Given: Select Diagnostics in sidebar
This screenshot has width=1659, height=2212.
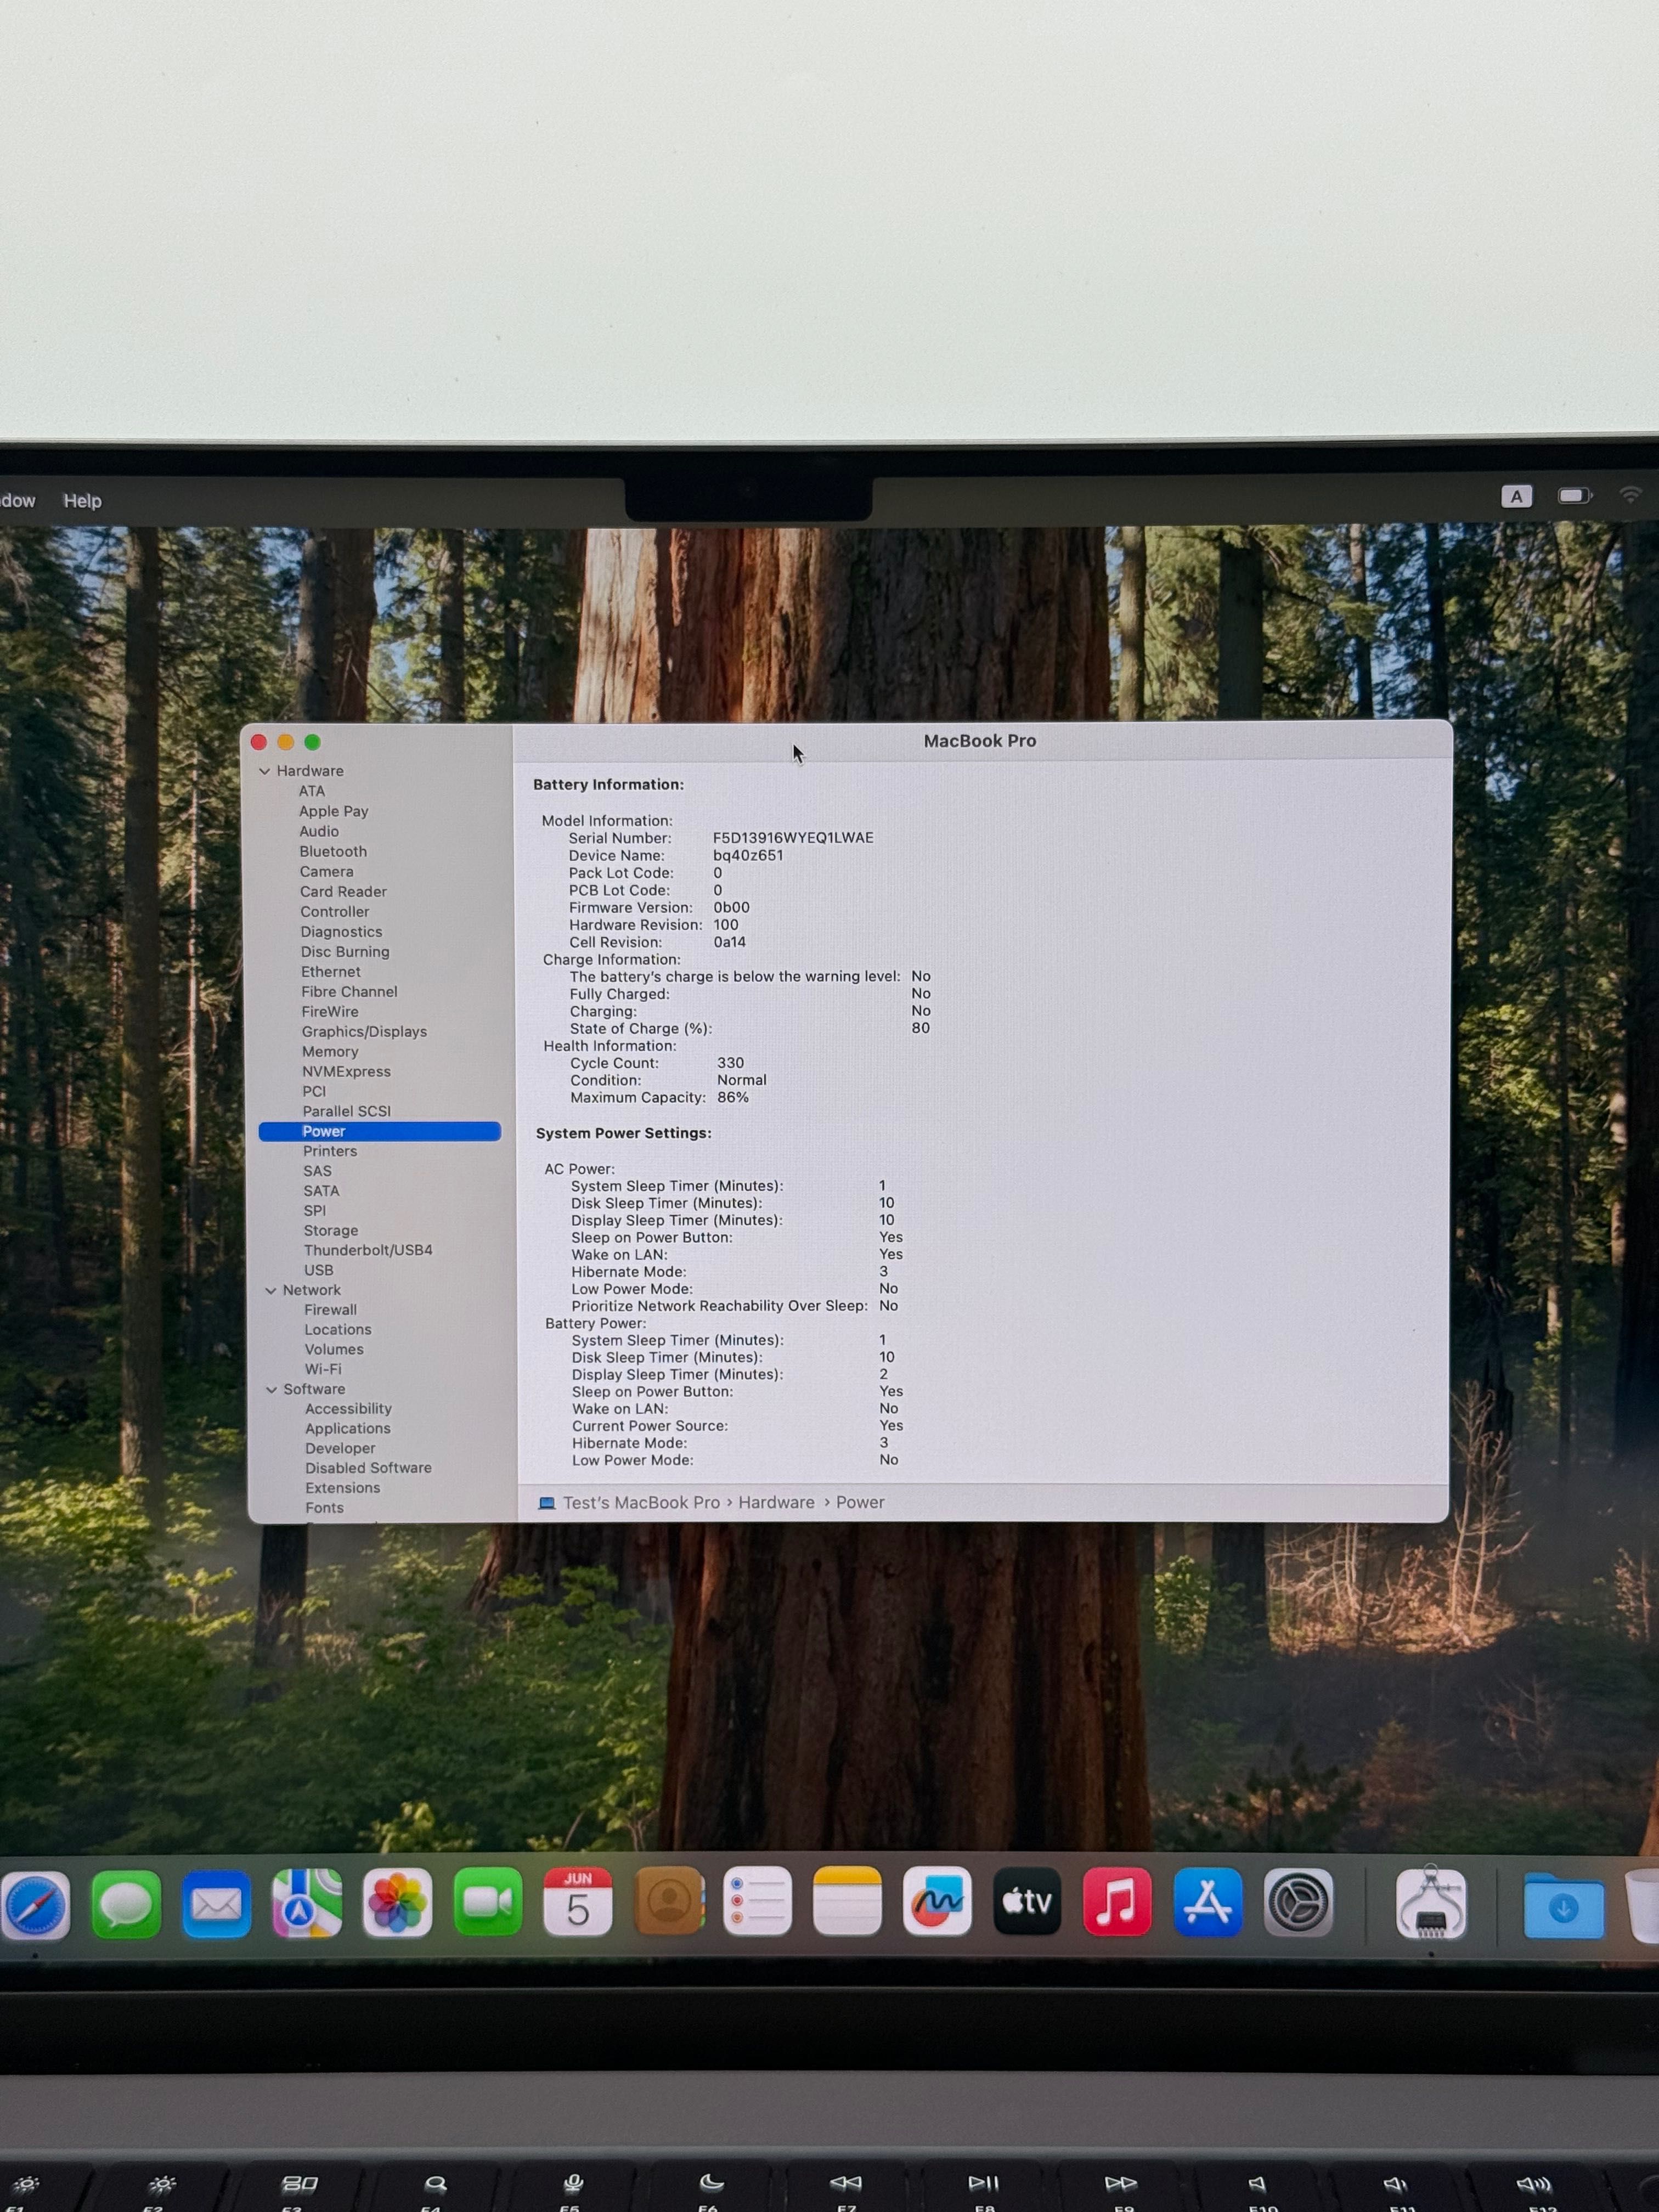Looking at the screenshot, I should (341, 931).
